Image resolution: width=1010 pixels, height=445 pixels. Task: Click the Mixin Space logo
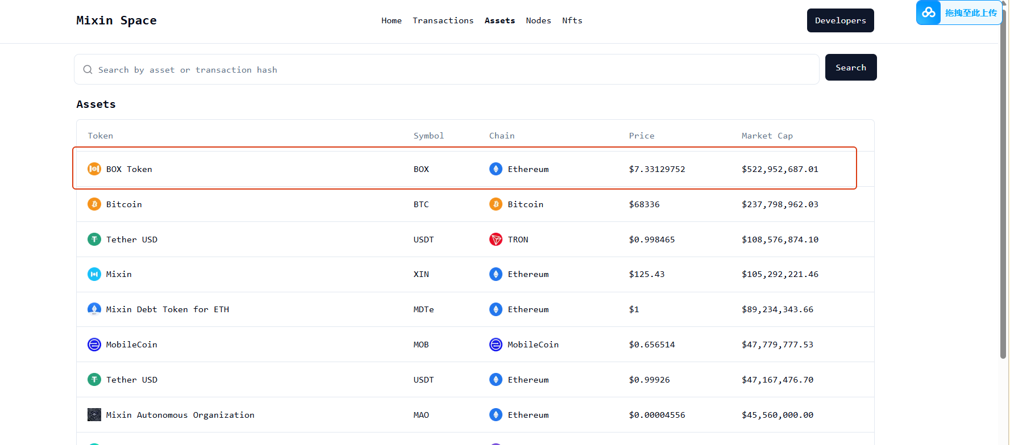[x=117, y=20]
